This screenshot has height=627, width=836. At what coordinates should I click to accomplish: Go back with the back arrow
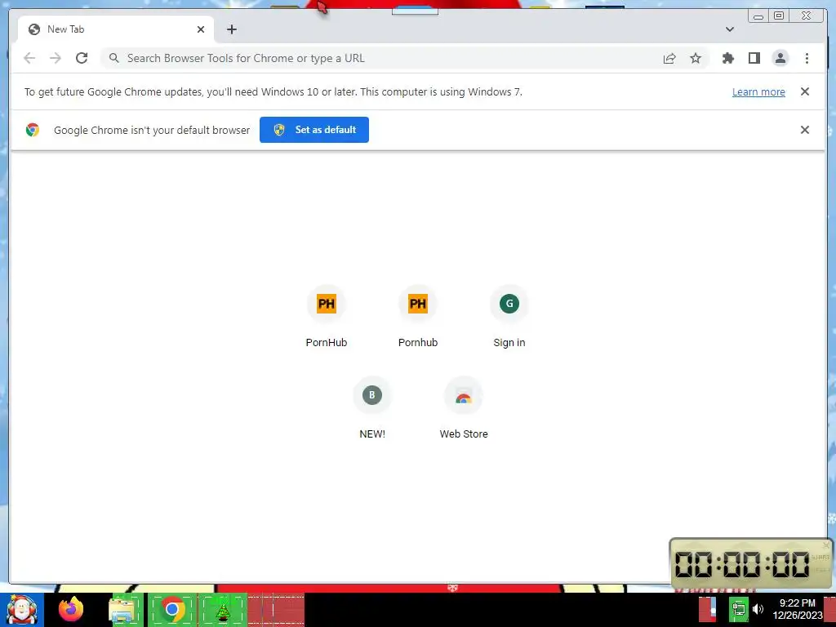[x=29, y=58]
